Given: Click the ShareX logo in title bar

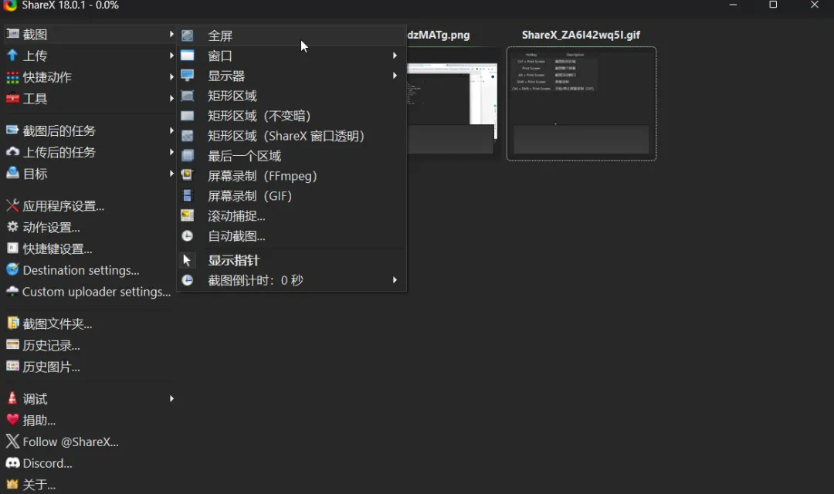Looking at the screenshot, I should pos(10,5).
